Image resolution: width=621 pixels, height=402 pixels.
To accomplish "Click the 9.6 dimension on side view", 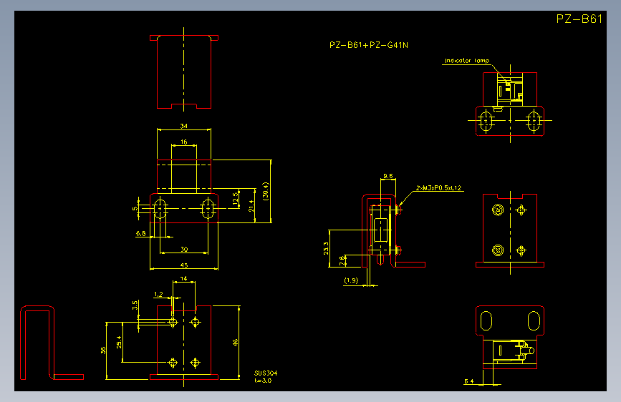I will pos(388,176).
